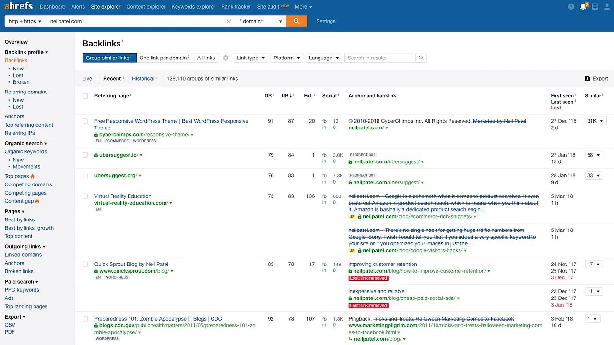The height and width of the screenshot is (345, 614).
Task: Open the More menu in top navigation
Action: 303,7
